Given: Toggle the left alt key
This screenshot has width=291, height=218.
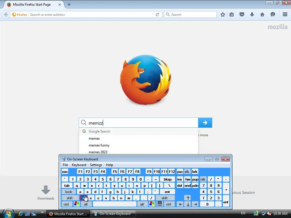Looking at the screenshot, I should [86, 204].
